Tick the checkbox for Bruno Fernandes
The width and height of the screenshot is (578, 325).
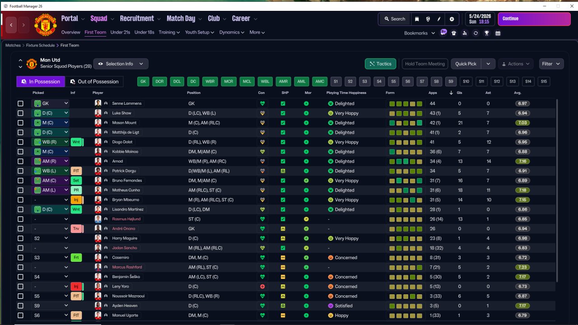pos(20,181)
